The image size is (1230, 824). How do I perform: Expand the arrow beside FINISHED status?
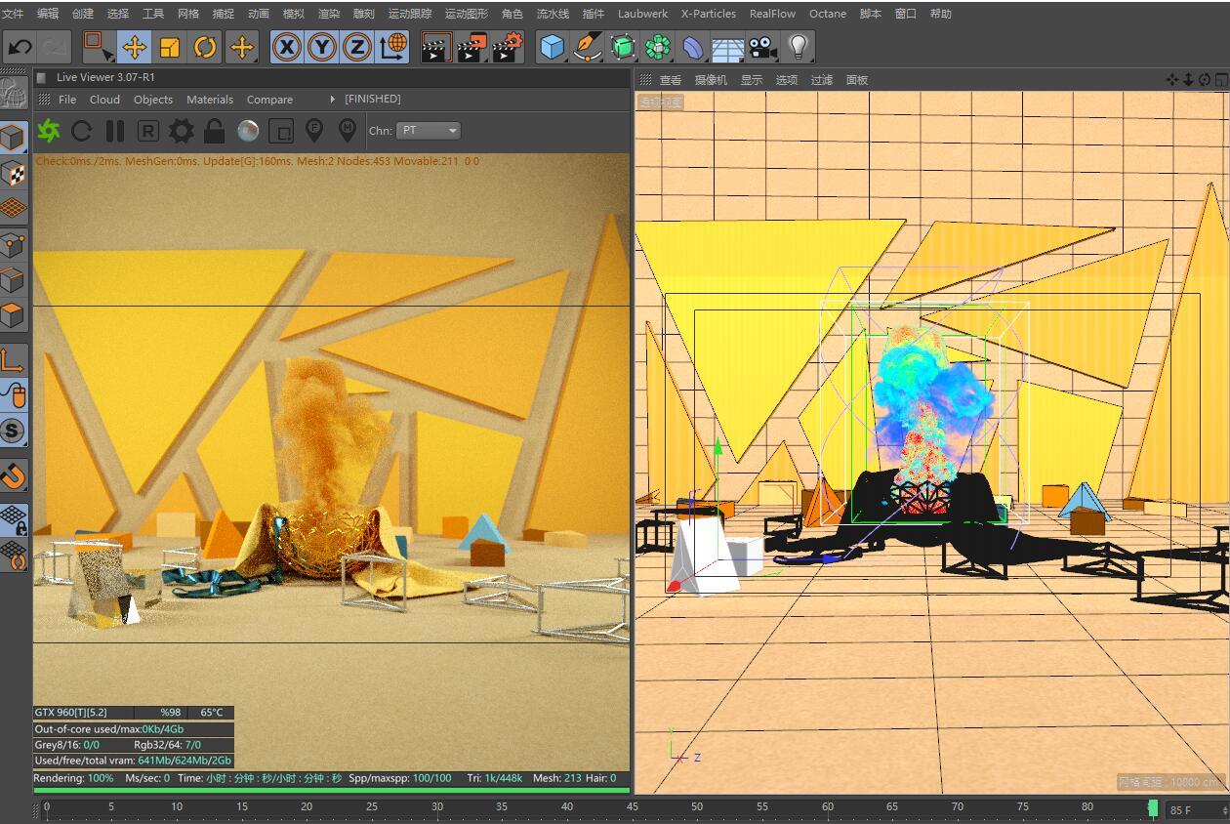pyautogui.click(x=333, y=99)
